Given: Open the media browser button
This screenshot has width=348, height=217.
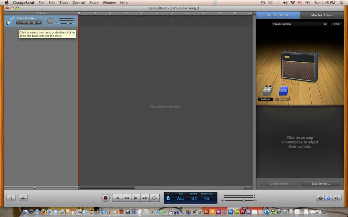Looking at the screenshot, I should pyautogui.click(x=337, y=198).
